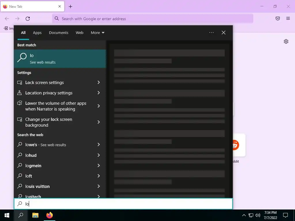Open the network status tray icon
Screen dimensions: 295x221
click(x=251, y=215)
